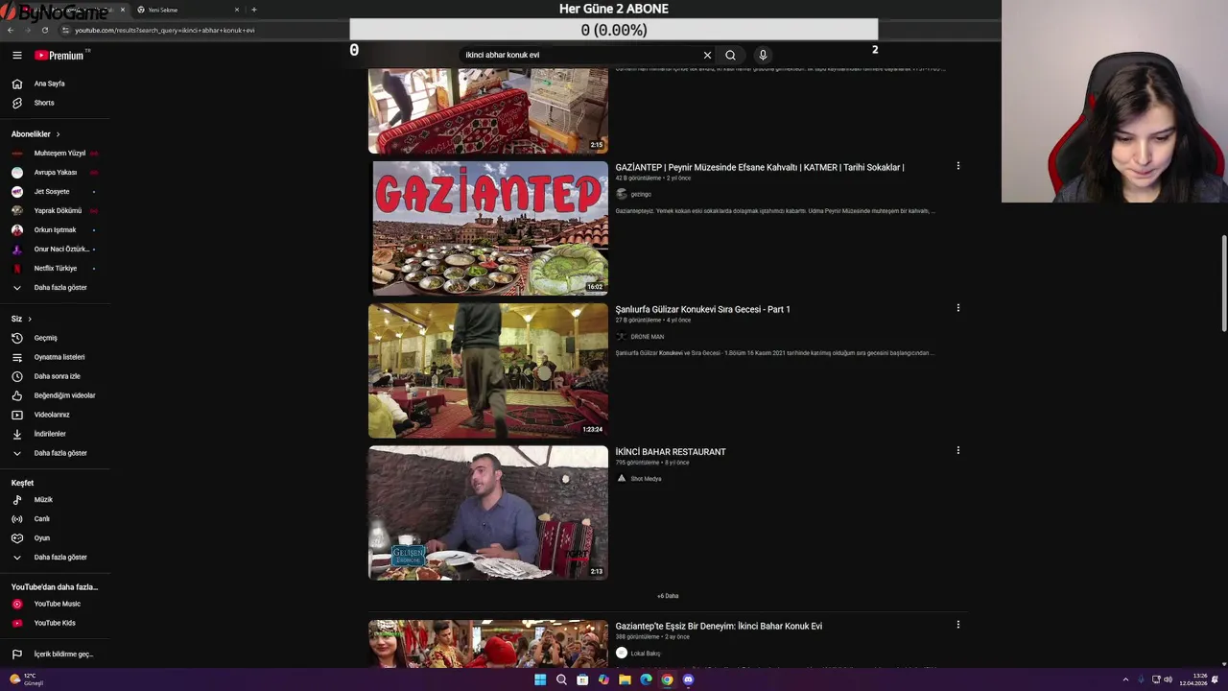Open Netflix Türkiye subscription channel

(55, 269)
